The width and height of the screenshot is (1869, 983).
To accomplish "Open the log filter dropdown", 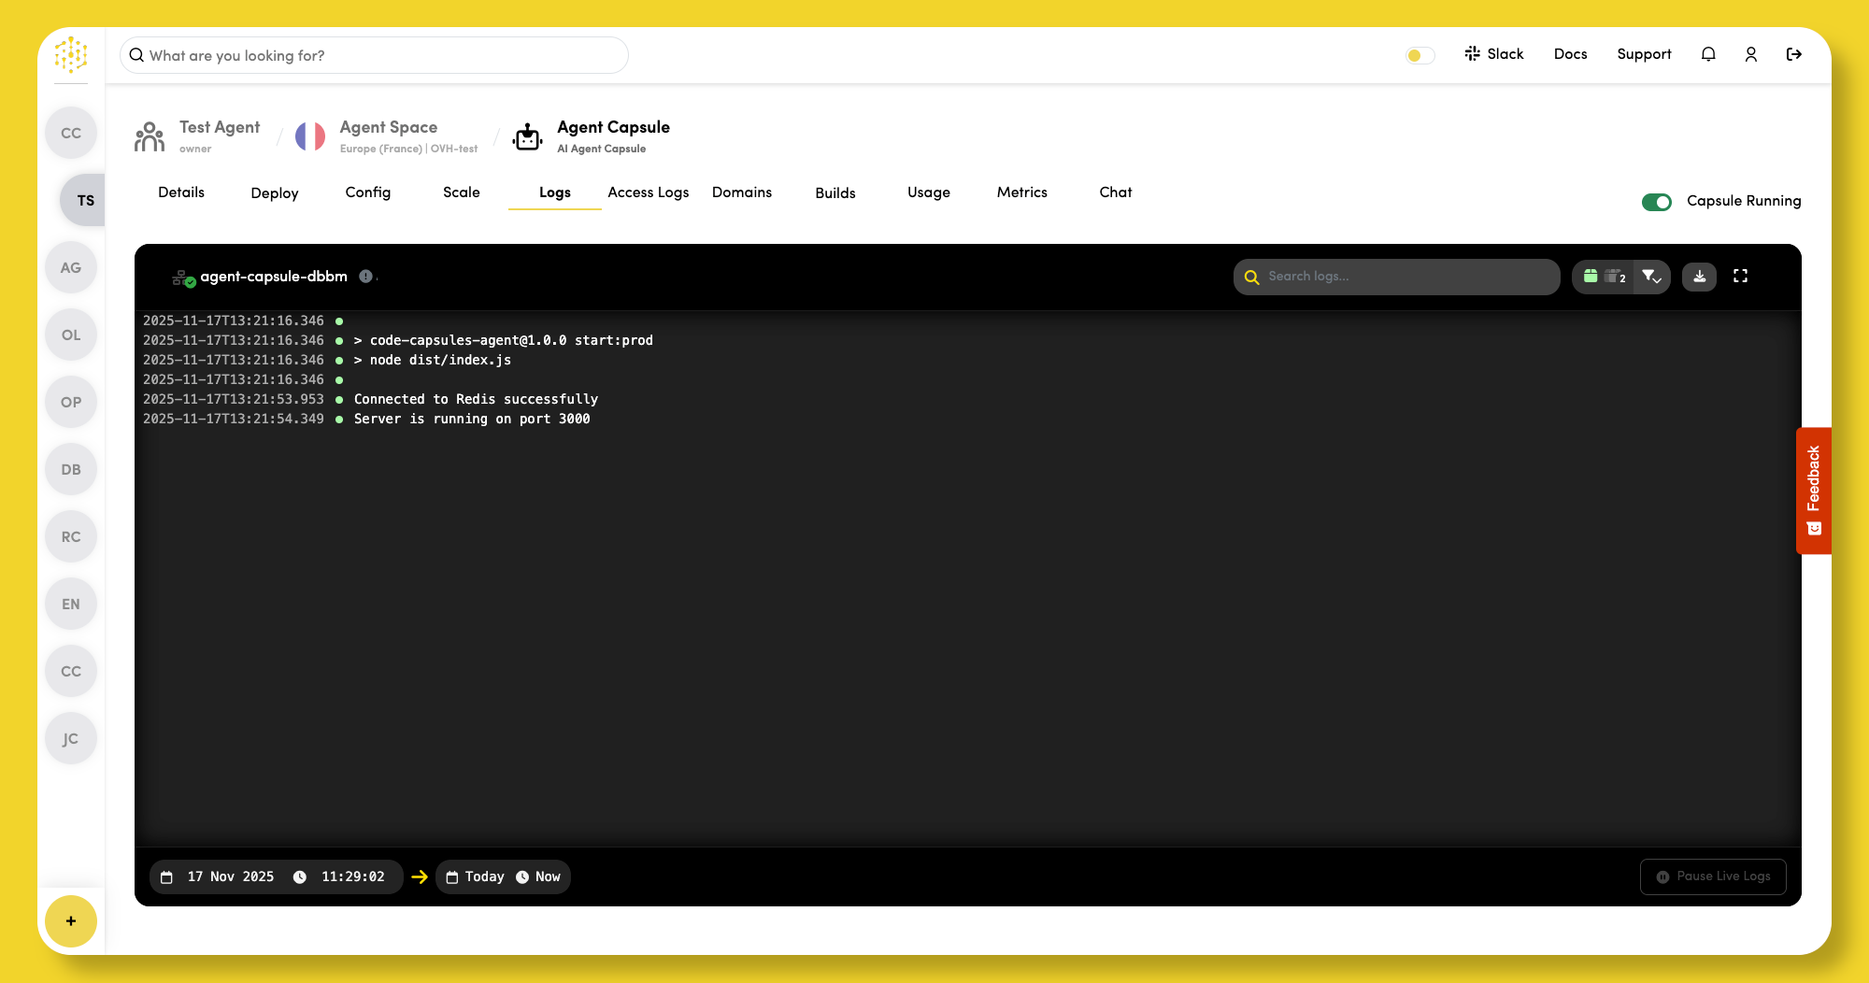I will click(1651, 277).
